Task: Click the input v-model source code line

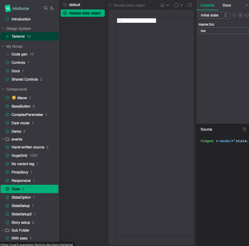Action: (224, 141)
